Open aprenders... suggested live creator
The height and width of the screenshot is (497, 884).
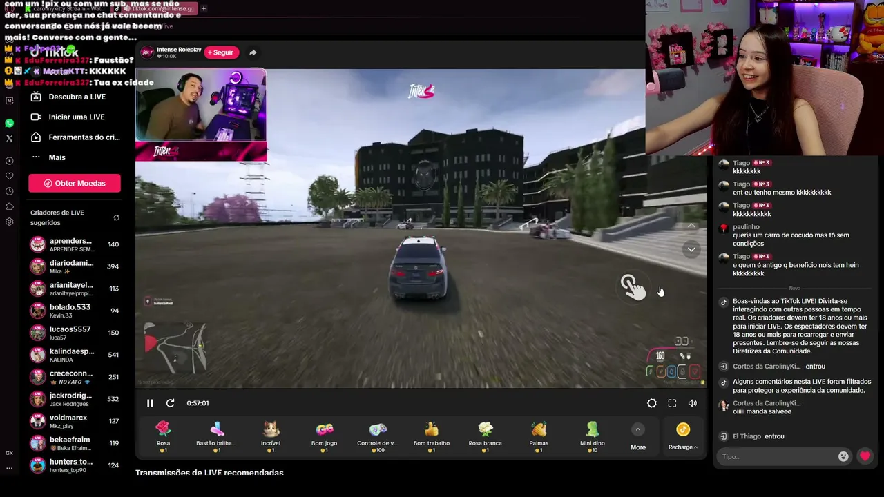pyautogui.click(x=75, y=244)
